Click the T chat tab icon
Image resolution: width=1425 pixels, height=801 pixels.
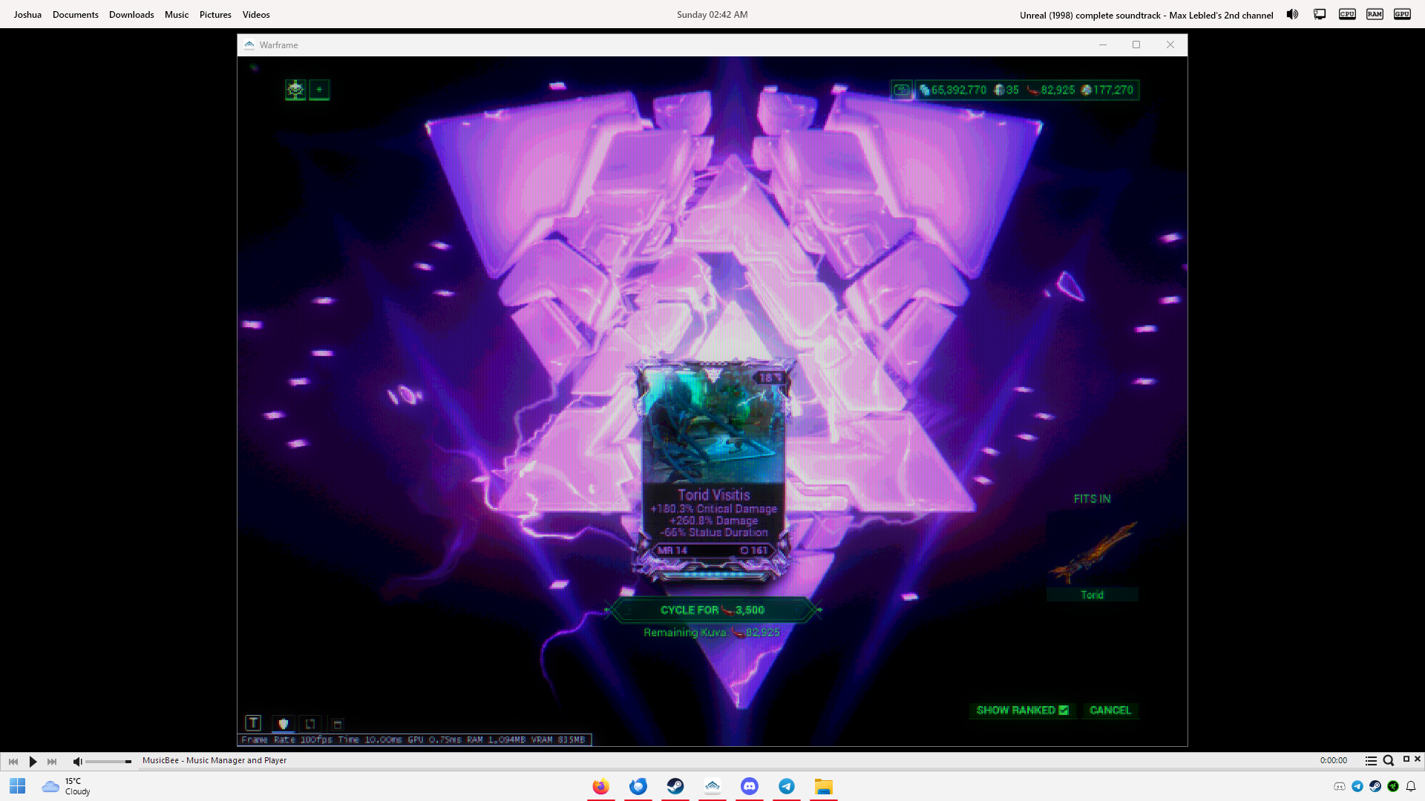[x=253, y=723]
